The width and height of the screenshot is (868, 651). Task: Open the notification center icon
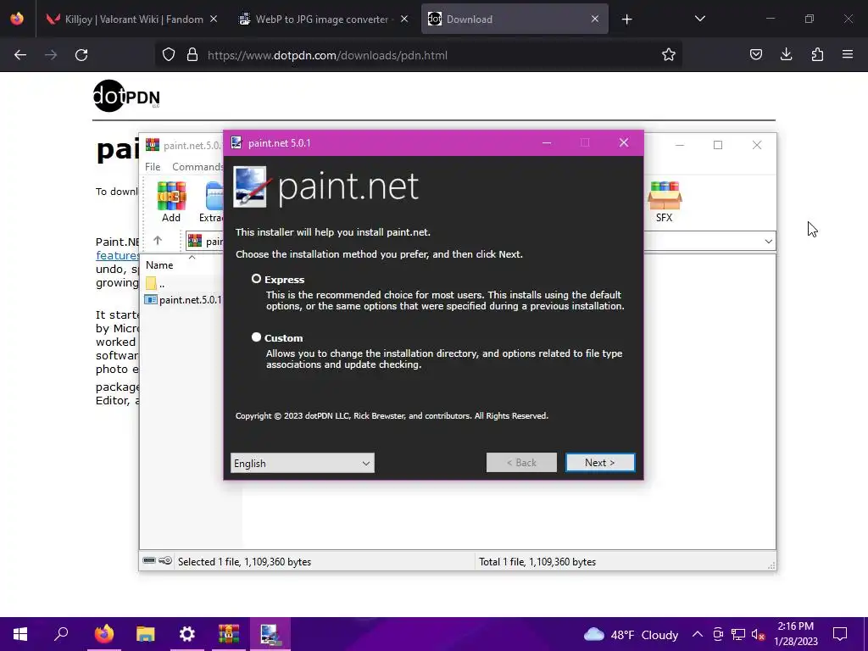click(x=840, y=634)
